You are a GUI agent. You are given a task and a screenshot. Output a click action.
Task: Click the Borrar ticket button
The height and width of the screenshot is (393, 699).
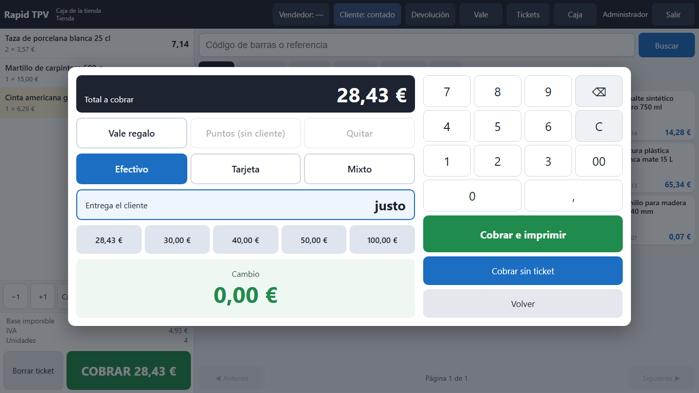point(33,370)
